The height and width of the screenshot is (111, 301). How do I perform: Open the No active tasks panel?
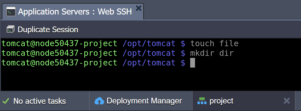[x=45, y=101]
